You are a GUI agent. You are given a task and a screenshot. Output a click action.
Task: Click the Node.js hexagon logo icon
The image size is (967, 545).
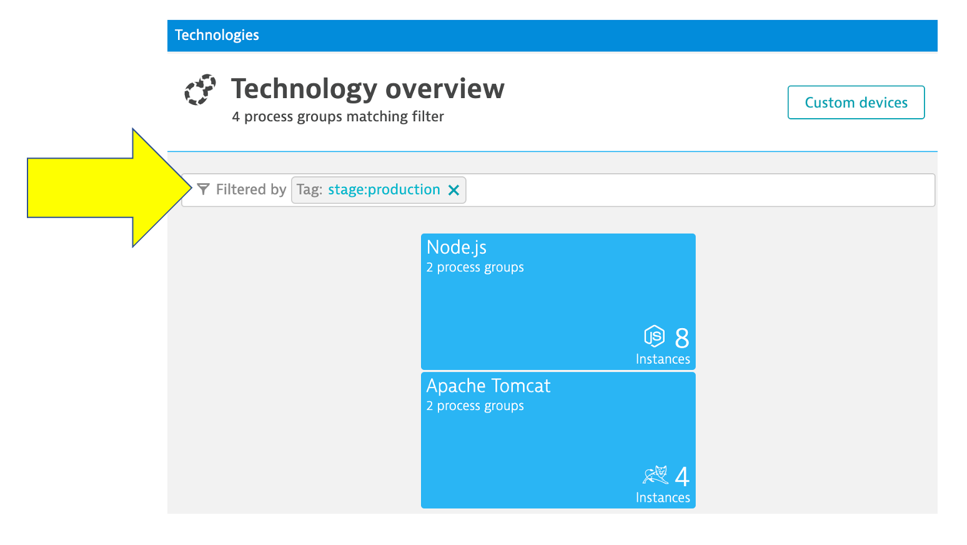click(654, 336)
